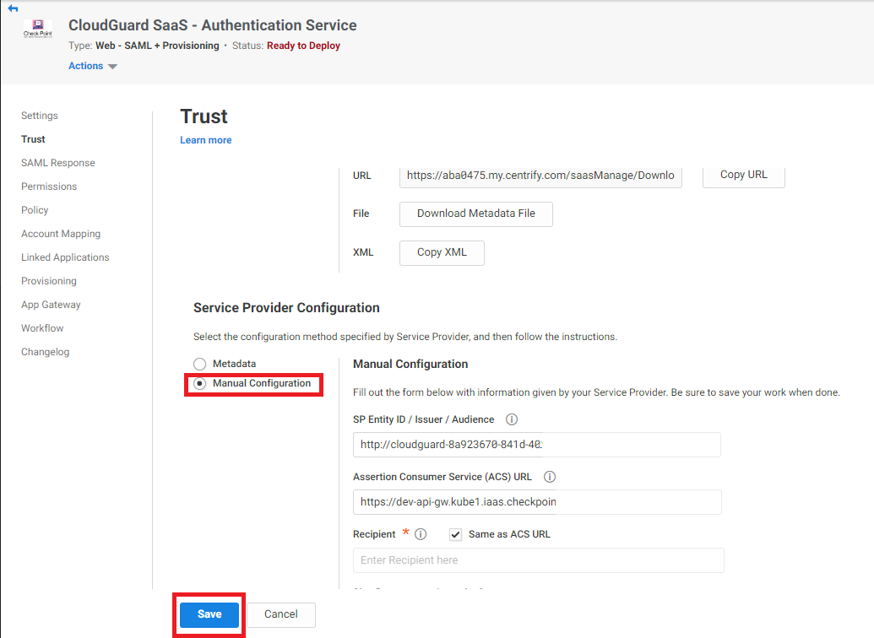
Task: Open the Permissions section
Action: (49, 187)
